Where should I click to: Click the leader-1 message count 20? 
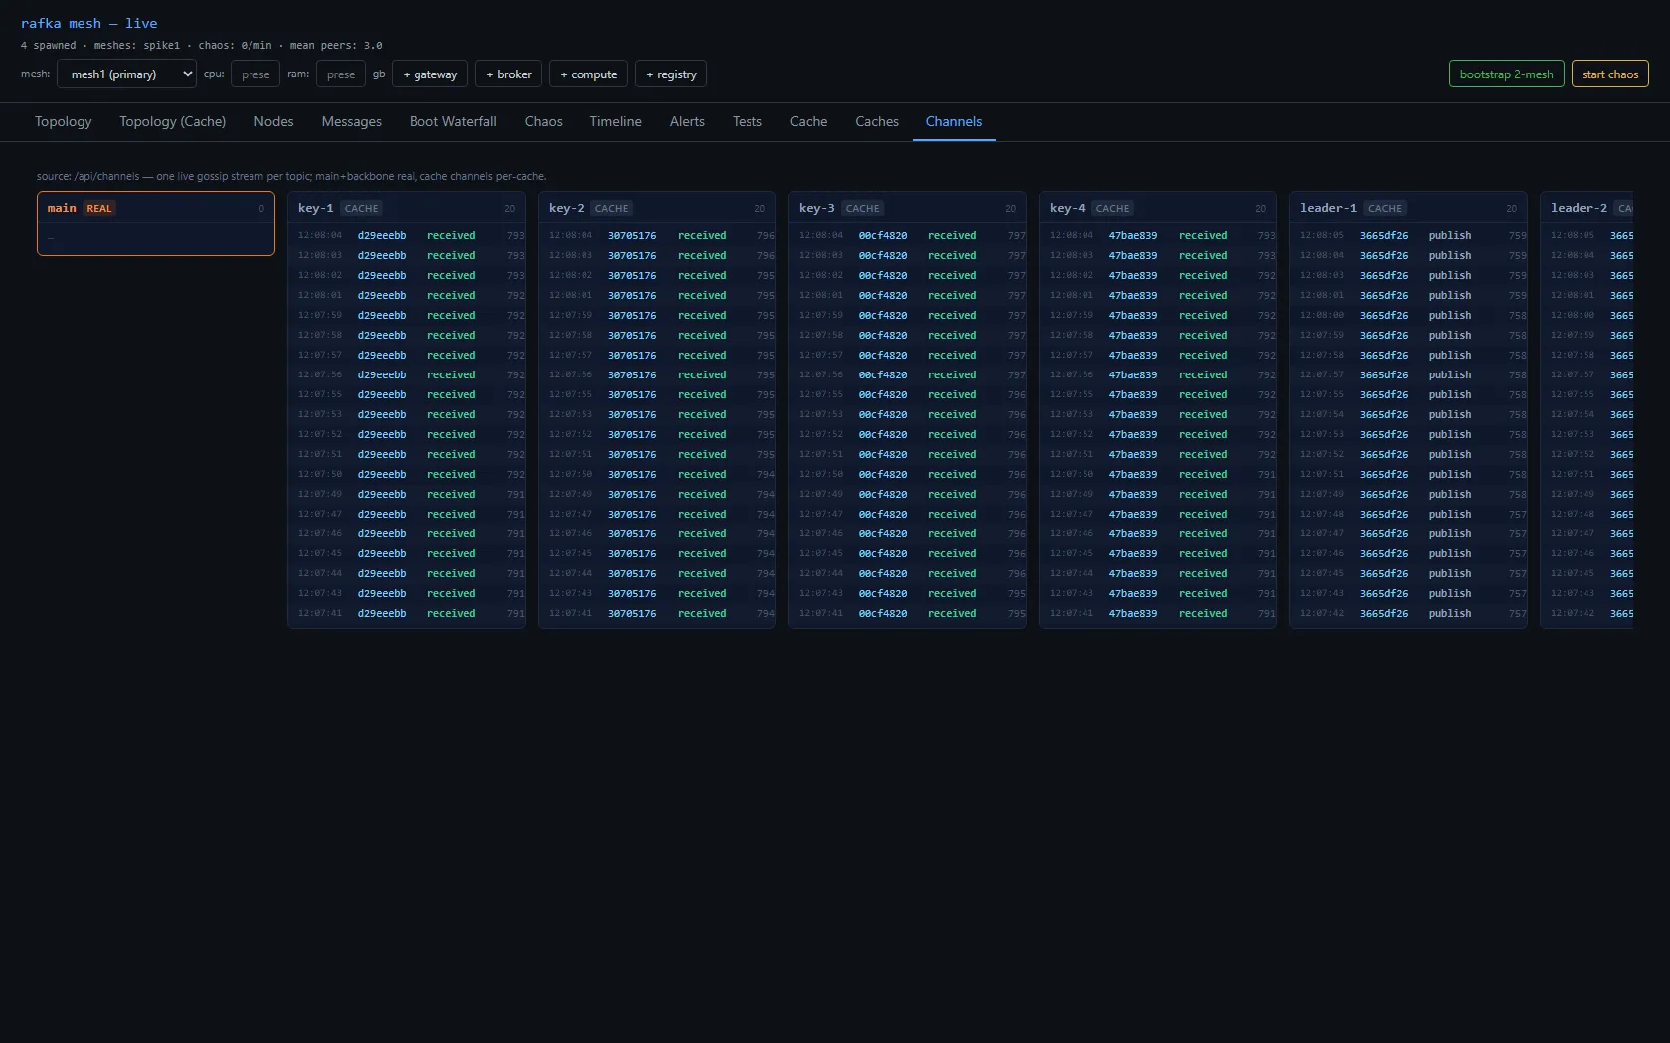click(1511, 209)
